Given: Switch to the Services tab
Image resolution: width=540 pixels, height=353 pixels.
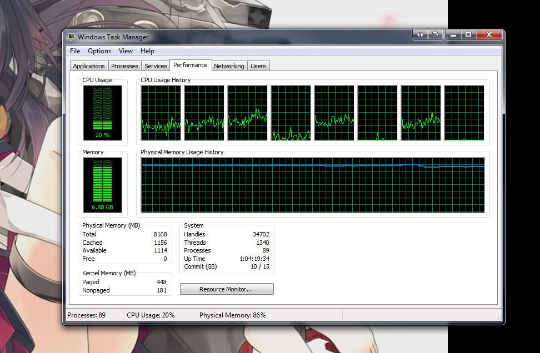Looking at the screenshot, I should pyautogui.click(x=156, y=66).
